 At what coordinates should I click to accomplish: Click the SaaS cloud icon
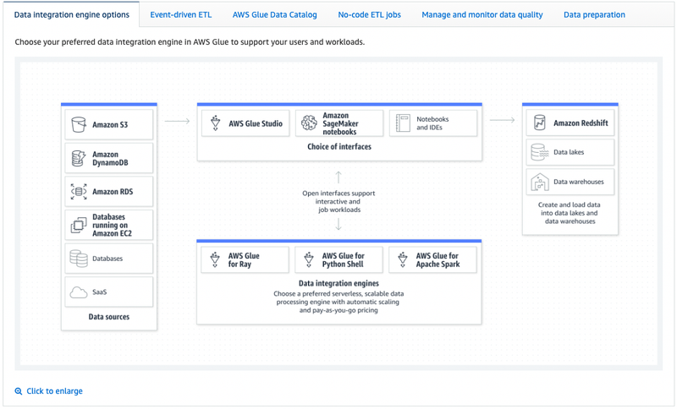point(79,292)
